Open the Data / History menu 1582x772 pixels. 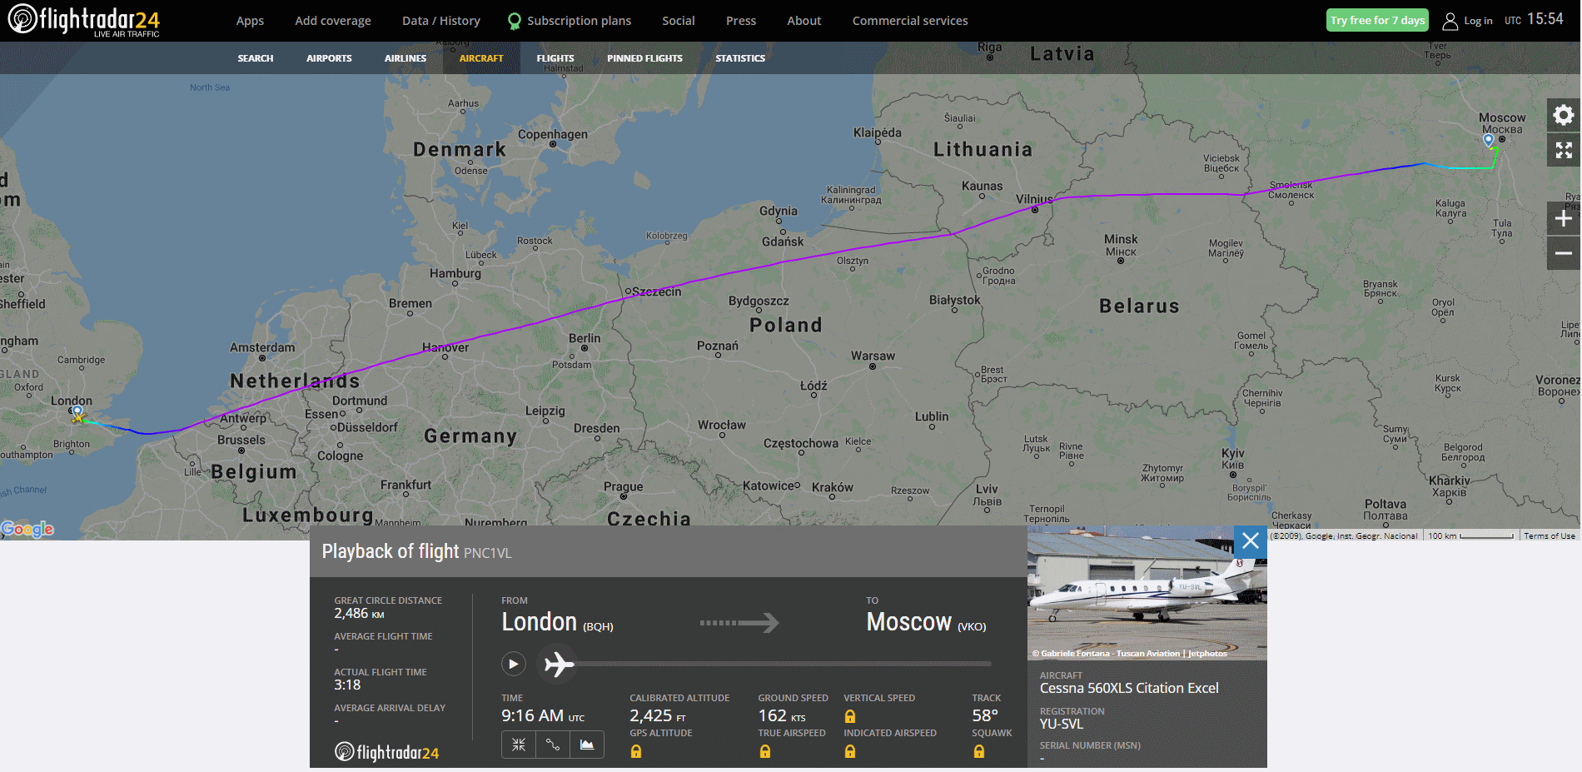[x=440, y=21]
